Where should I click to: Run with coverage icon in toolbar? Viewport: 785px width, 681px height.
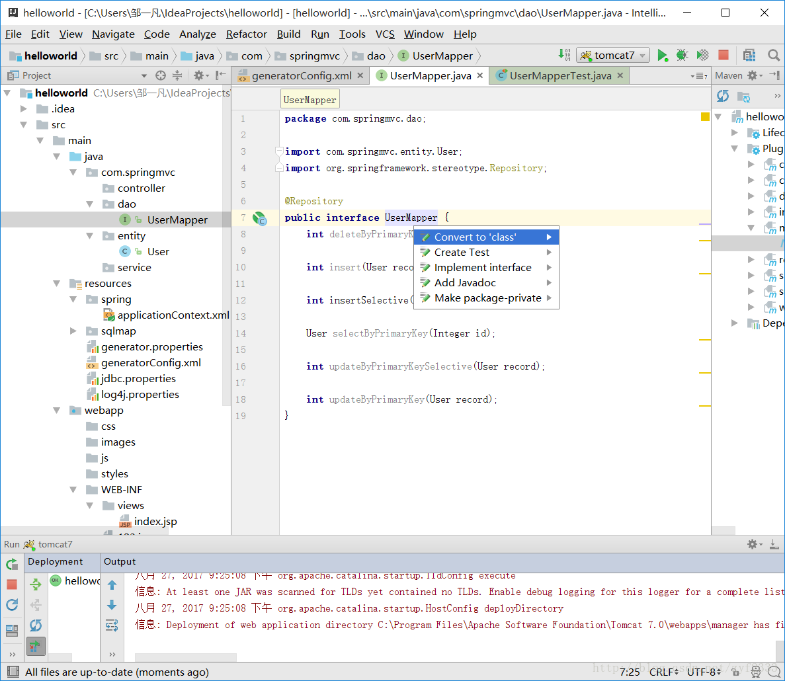[702, 55]
